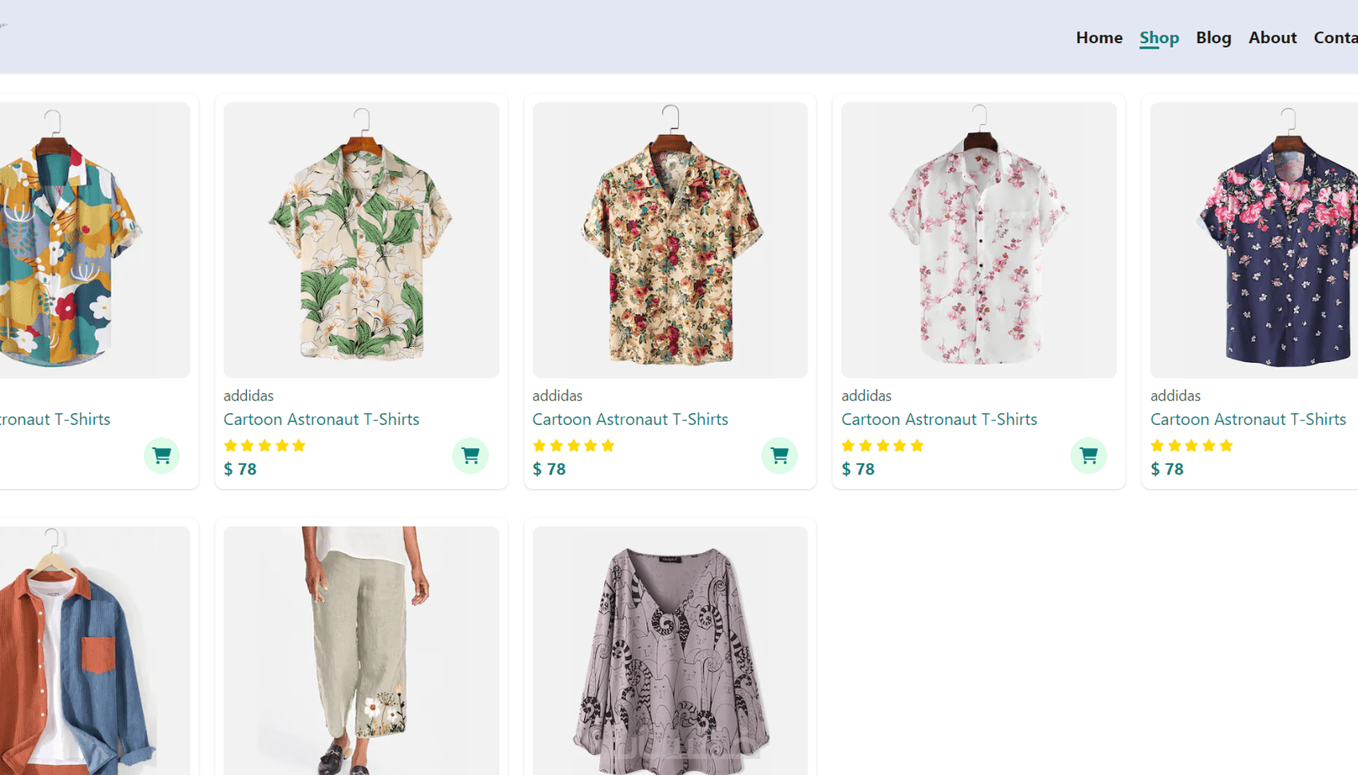Go to the Shop page
Image resolution: width=1358 pixels, height=775 pixels.
point(1158,38)
